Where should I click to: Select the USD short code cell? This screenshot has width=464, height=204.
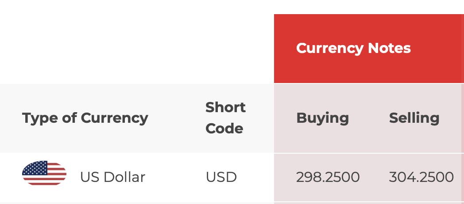click(221, 177)
